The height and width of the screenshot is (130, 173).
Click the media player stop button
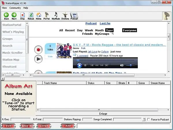pyautogui.click(x=85, y=65)
